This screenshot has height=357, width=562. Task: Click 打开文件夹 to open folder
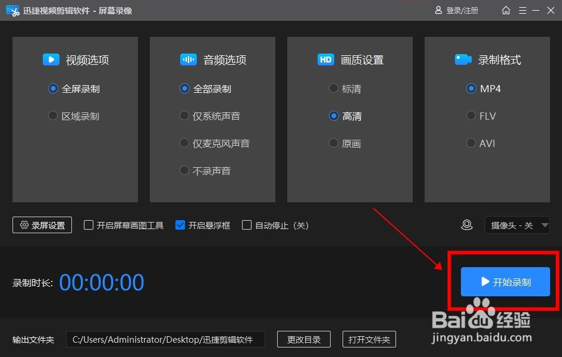tap(369, 339)
